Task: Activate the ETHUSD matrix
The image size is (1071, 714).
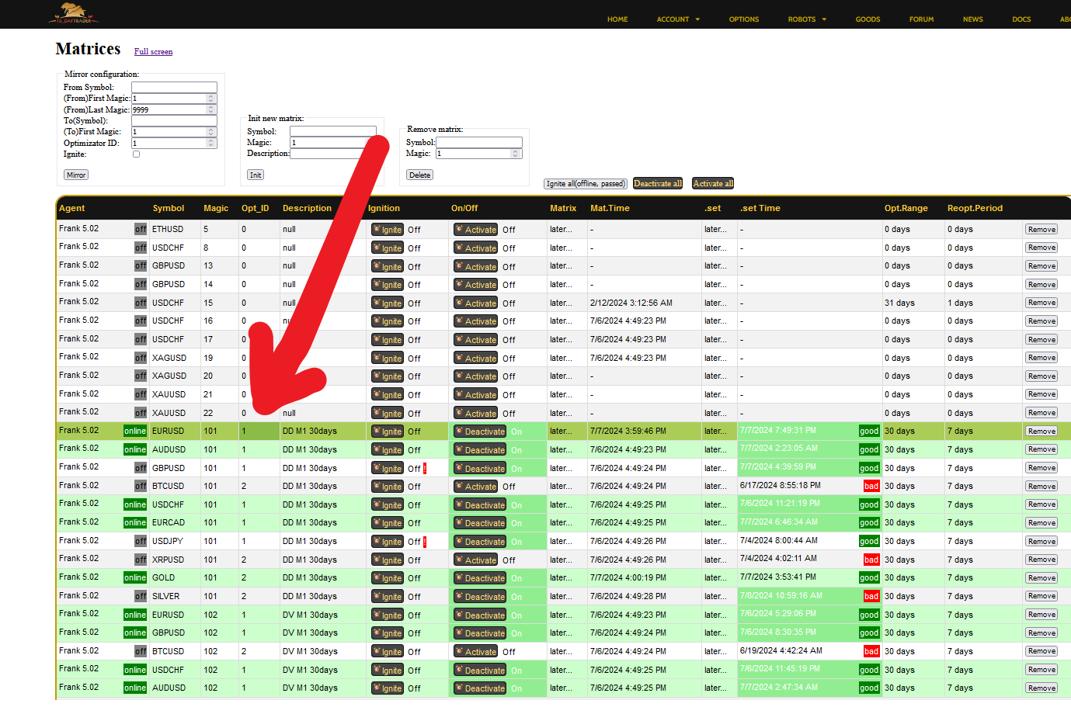Action: [x=475, y=229]
